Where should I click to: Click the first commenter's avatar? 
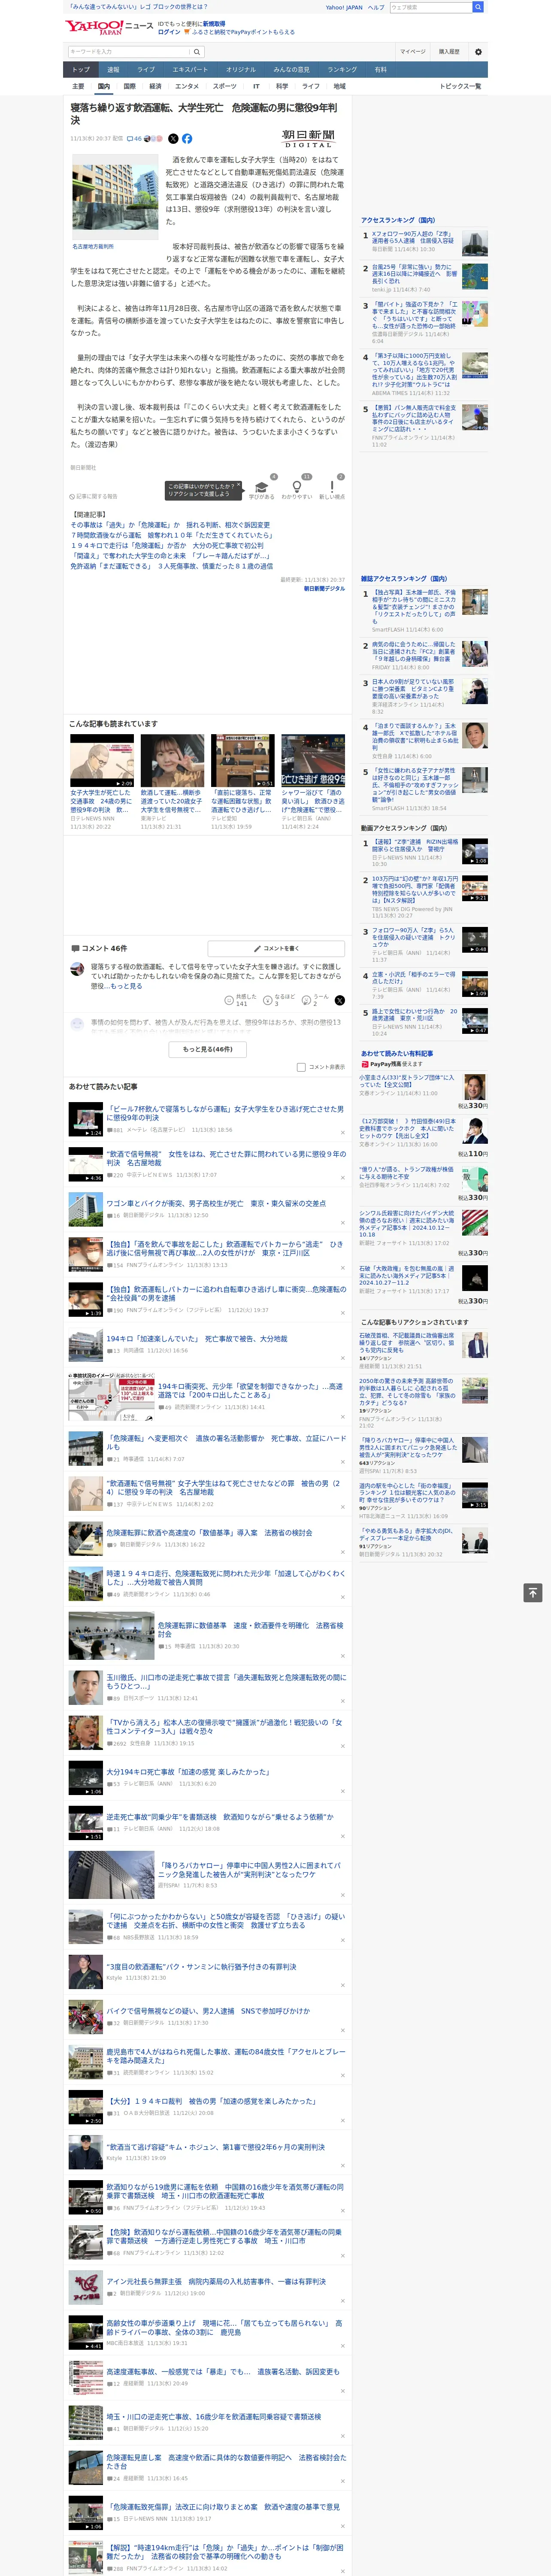point(77,969)
